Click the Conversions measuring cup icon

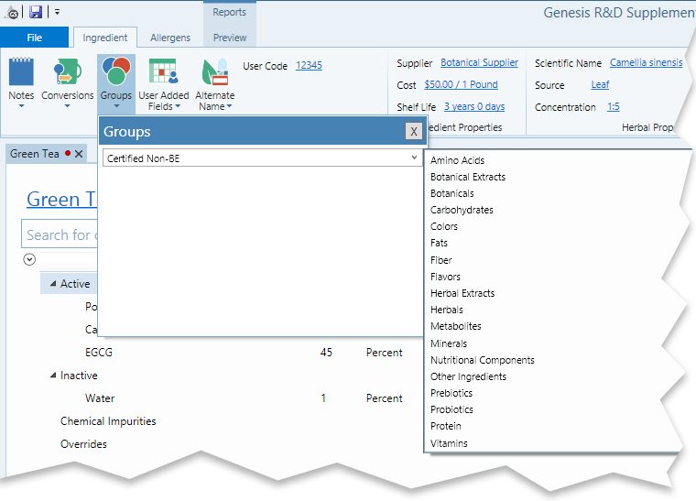(67, 72)
